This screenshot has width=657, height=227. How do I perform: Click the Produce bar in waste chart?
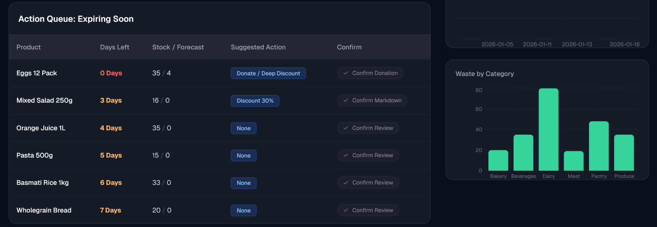624,153
